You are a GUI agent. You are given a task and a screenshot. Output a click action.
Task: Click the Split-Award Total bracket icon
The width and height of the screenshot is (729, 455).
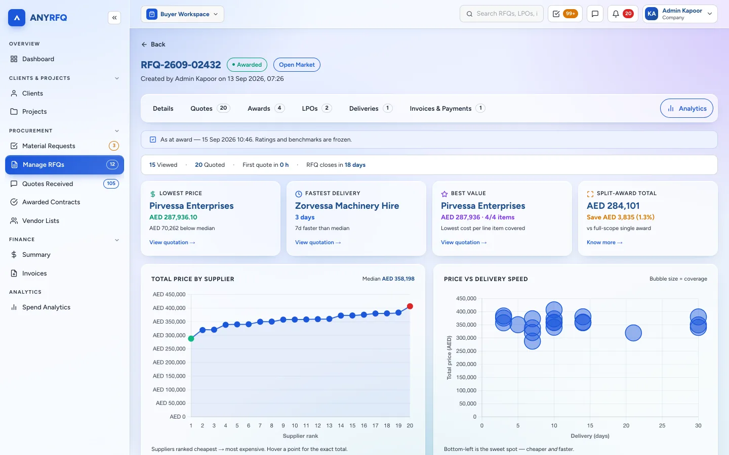(590, 194)
